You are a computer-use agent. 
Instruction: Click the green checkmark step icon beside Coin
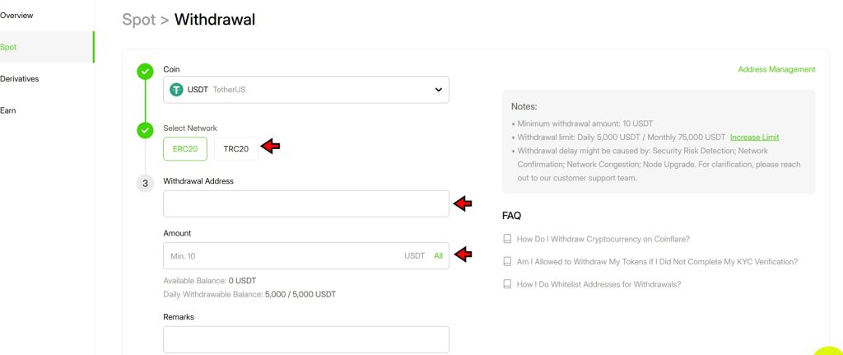click(145, 71)
